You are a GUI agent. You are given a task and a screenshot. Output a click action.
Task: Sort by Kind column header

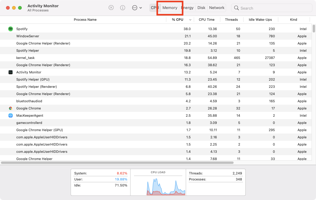click(293, 20)
